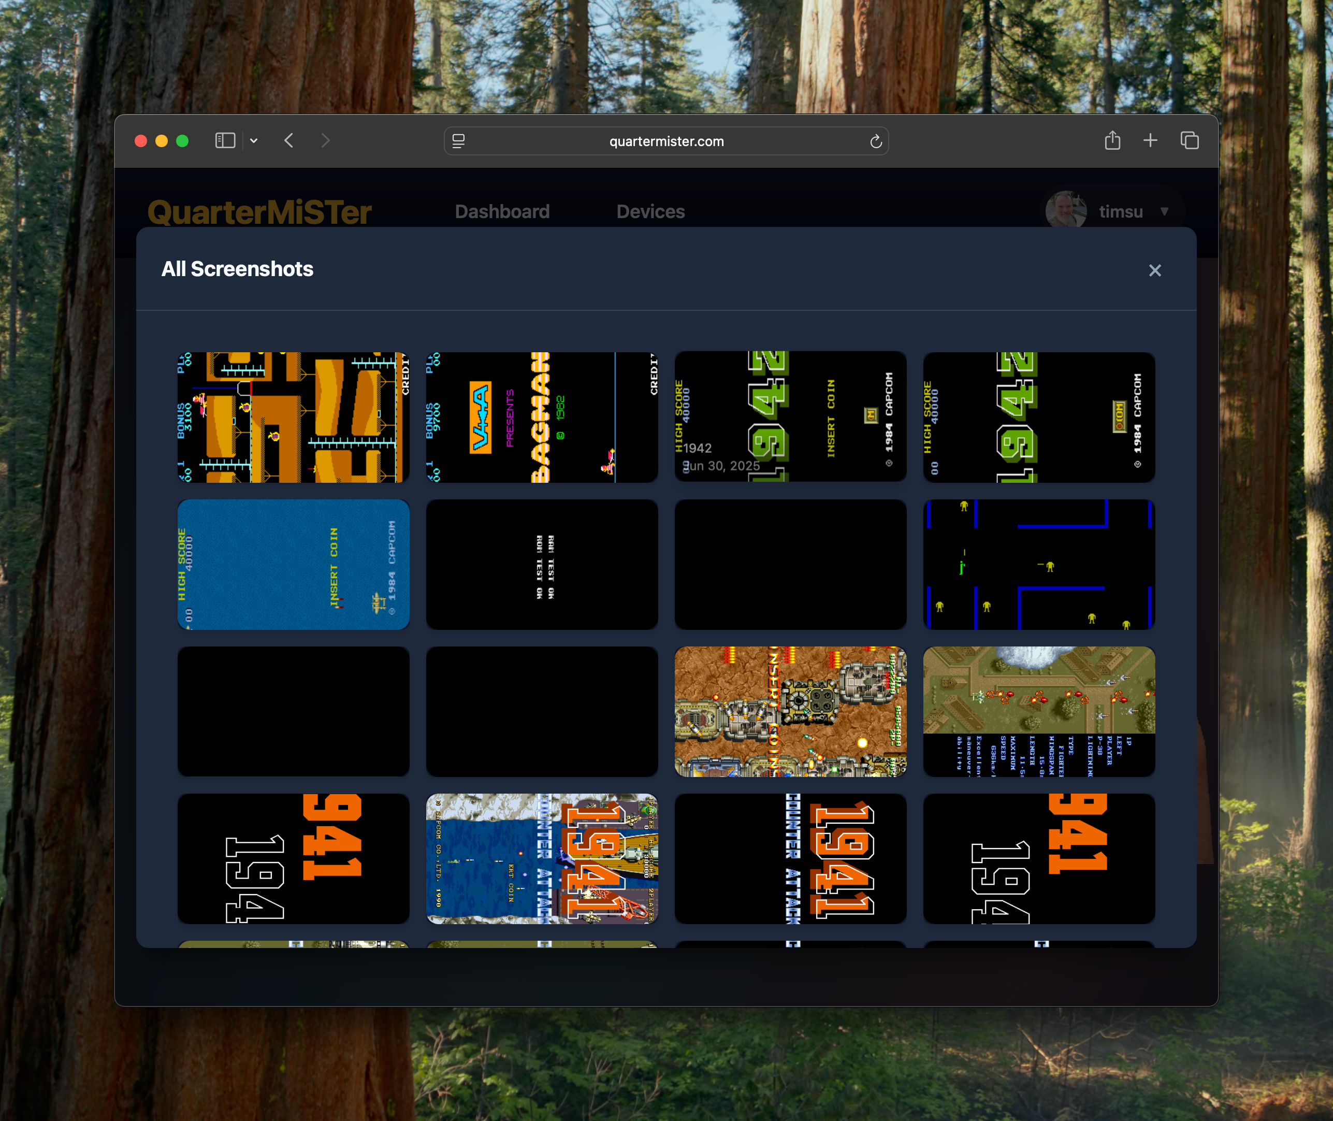Click the timsu username label
Screen dimensions: 1333x1121
click(x=1120, y=212)
